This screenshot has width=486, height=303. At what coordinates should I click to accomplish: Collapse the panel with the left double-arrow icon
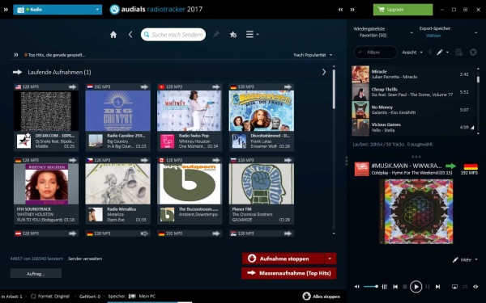pyautogui.click(x=341, y=10)
